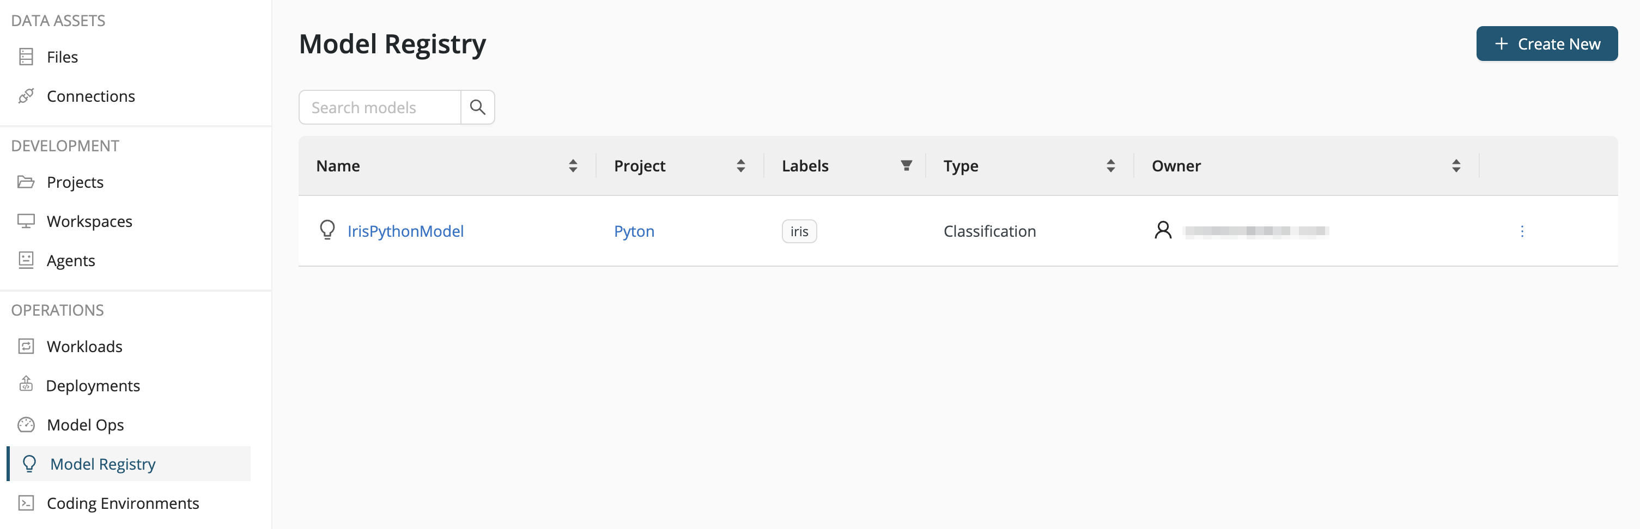Open the IrisPythonModel row actions menu
This screenshot has height=529, width=1640.
pyautogui.click(x=1522, y=231)
